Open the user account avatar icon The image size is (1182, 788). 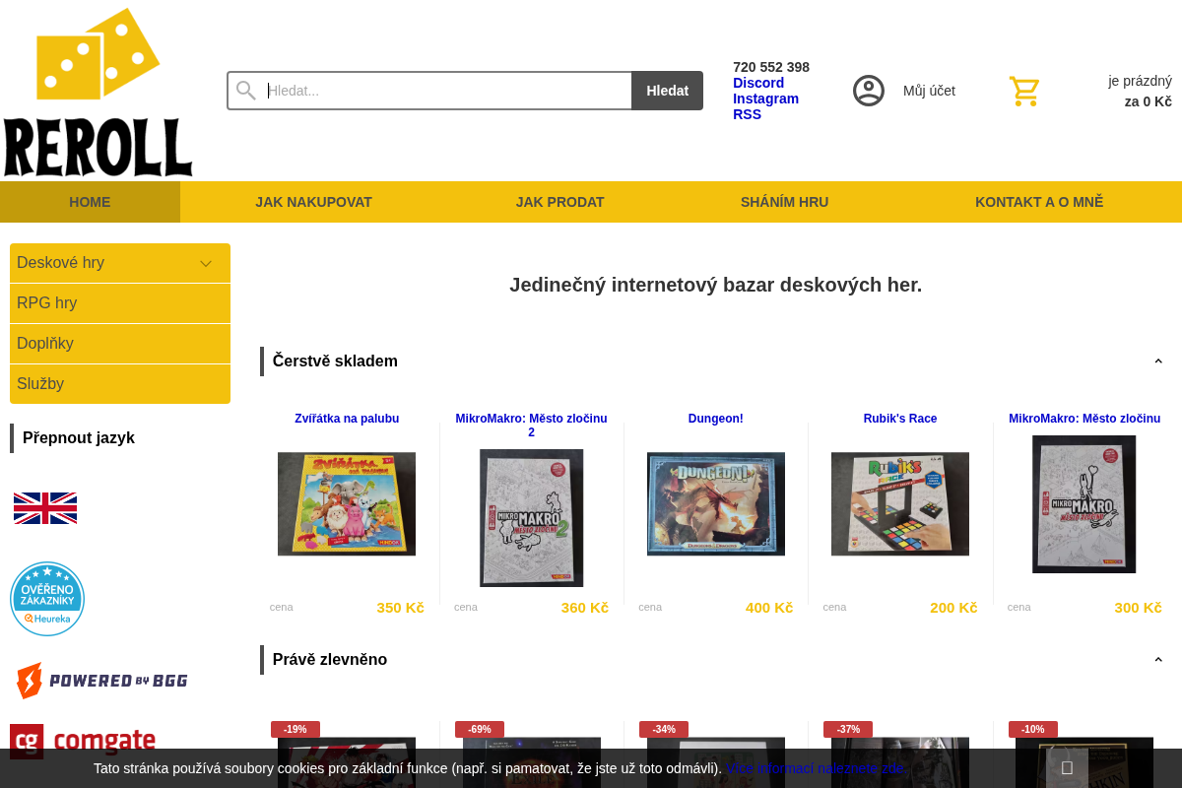[869, 91]
